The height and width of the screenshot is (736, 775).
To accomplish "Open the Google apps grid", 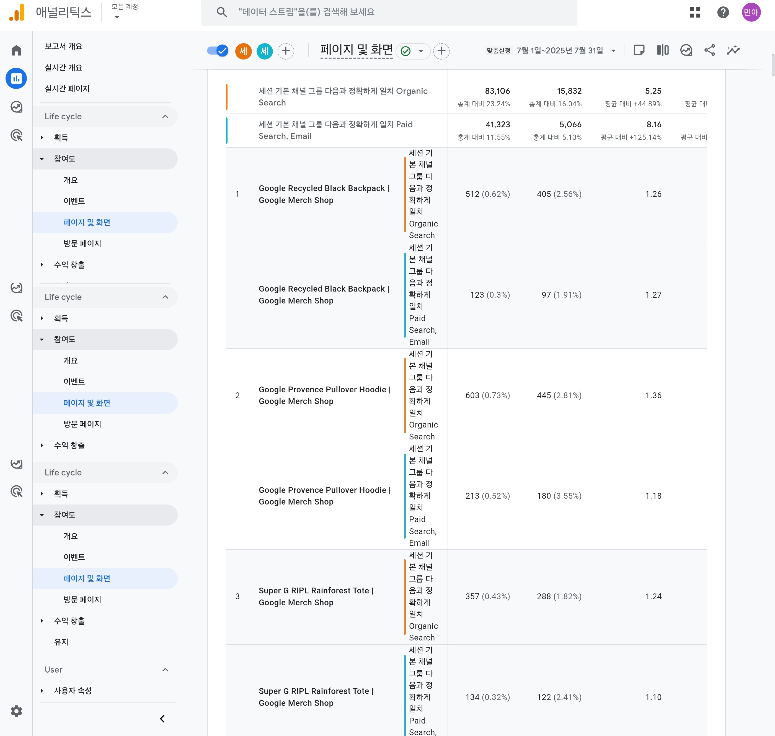I will (695, 12).
